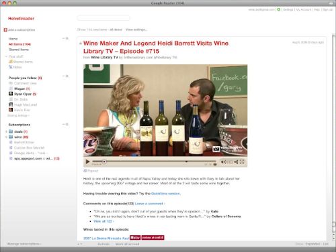Open Ryan Opaz's shared items

coord(23,94)
